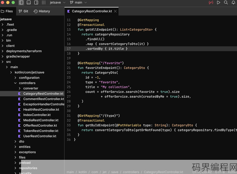Expand the client folder

coord(2,46)
